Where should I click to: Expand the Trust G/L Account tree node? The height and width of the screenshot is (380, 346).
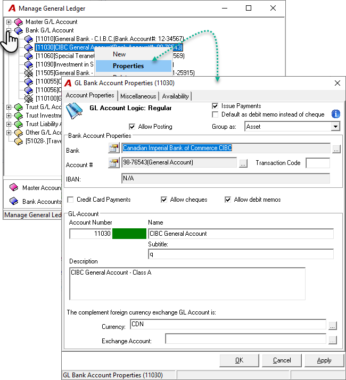pyautogui.click(x=9, y=107)
